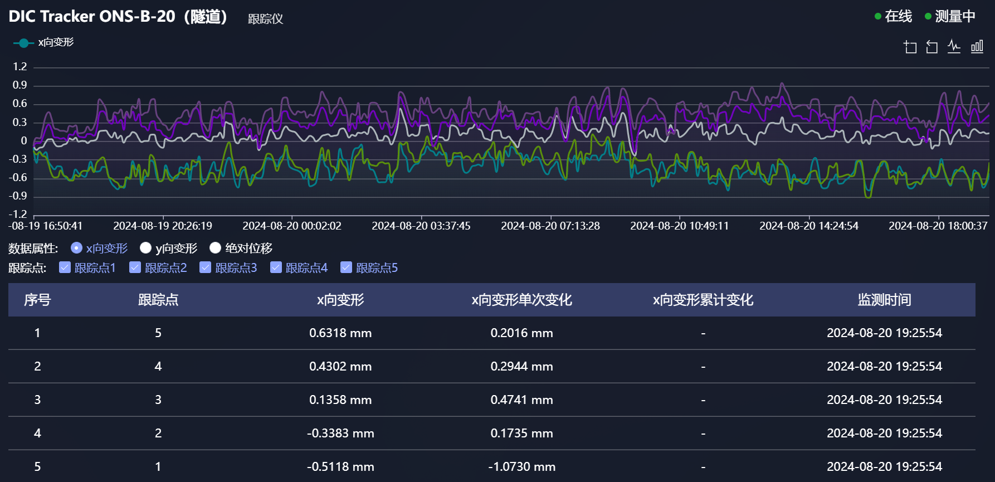Click the green 测量中 status indicator
Image resolution: width=995 pixels, height=482 pixels.
click(x=950, y=16)
